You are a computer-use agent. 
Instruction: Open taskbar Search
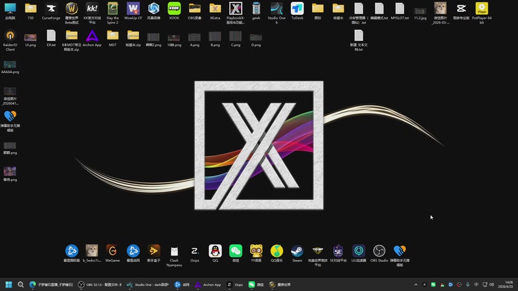point(21,285)
